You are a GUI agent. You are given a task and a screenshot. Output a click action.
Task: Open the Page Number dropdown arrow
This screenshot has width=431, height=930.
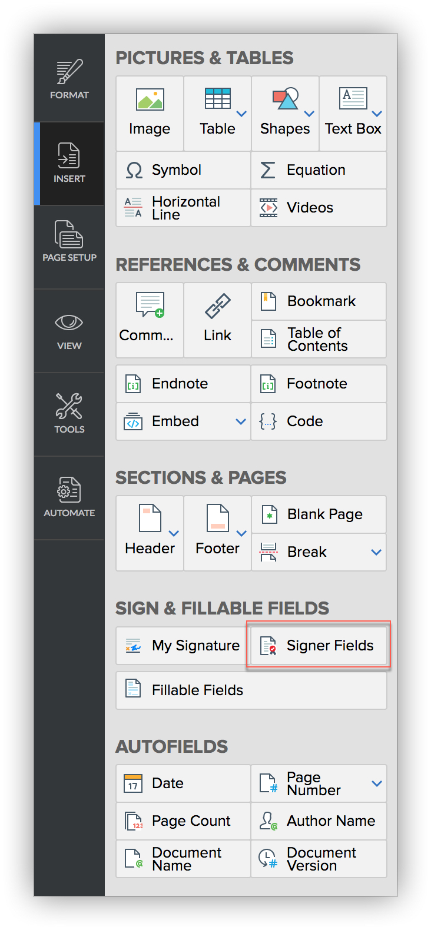pyautogui.click(x=377, y=783)
